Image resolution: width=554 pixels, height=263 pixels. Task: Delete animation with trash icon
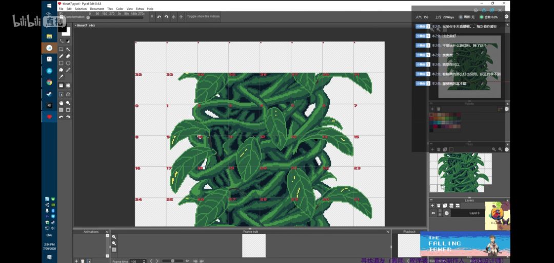pyautogui.click(x=82, y=261)
